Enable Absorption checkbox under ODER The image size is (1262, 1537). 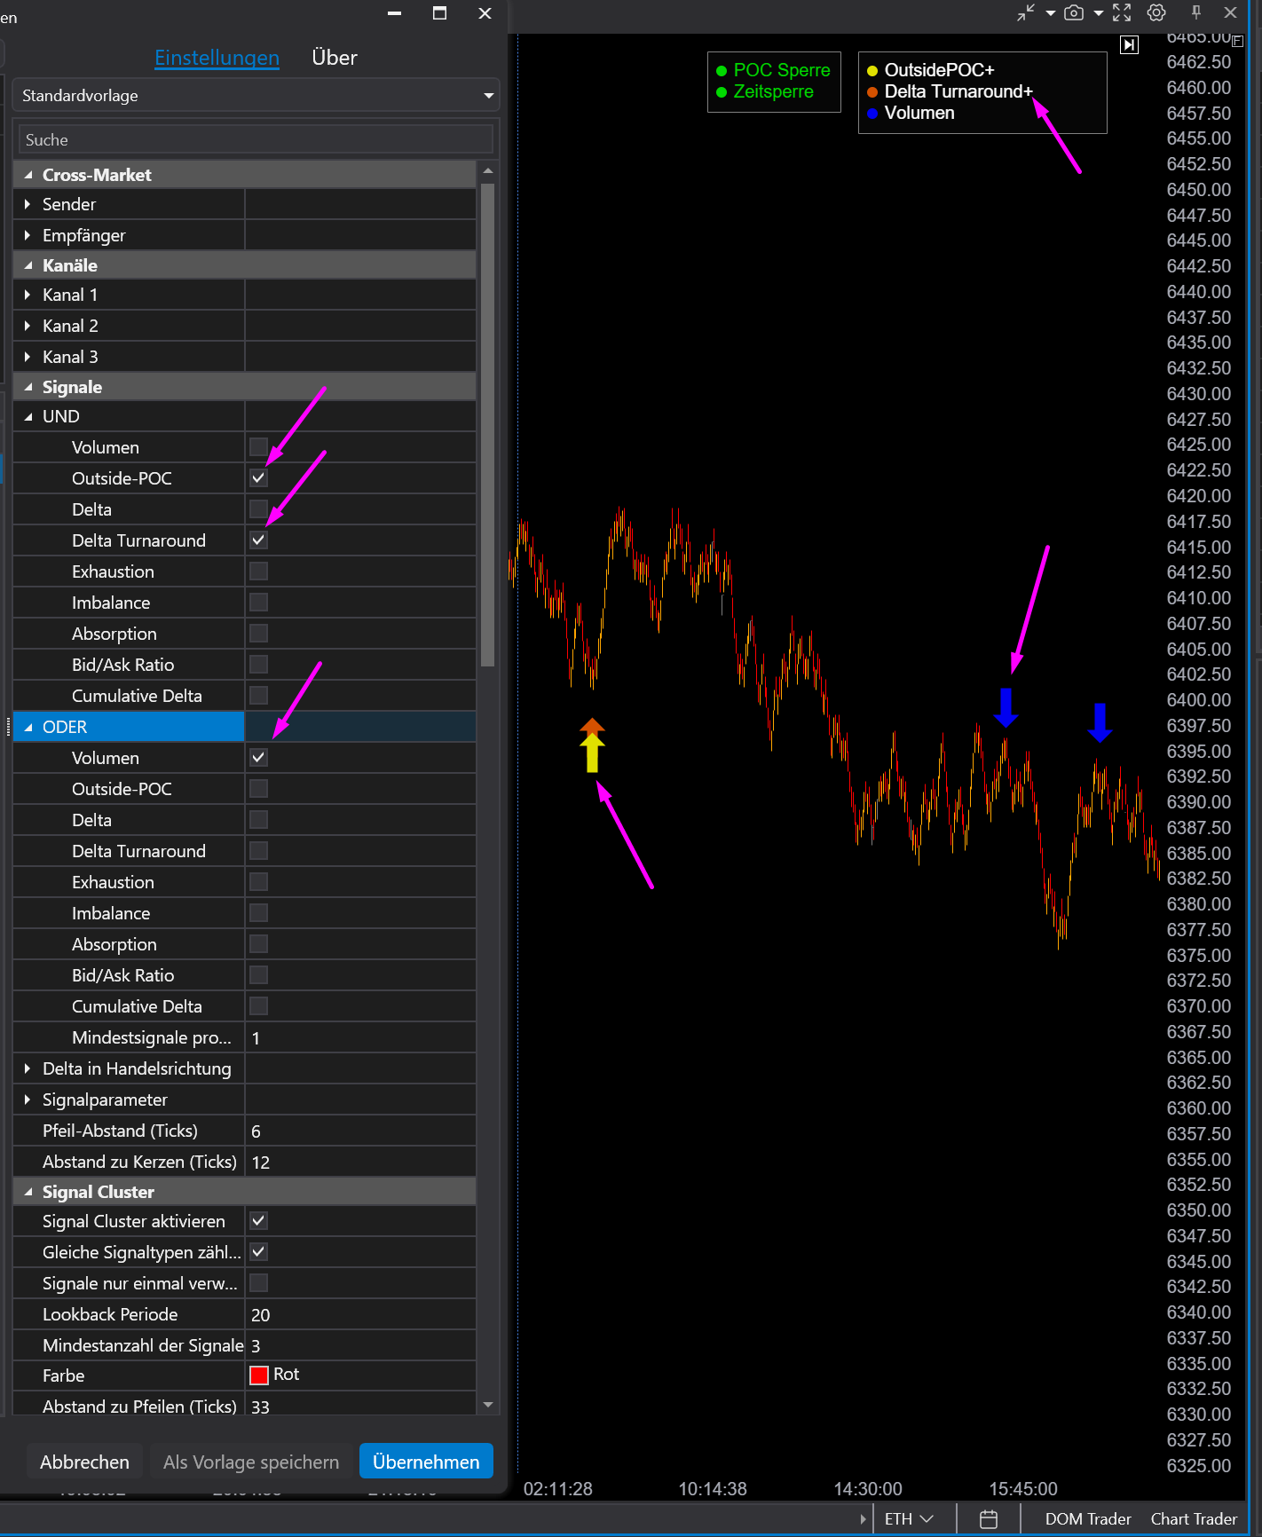[x=258, y=943]
